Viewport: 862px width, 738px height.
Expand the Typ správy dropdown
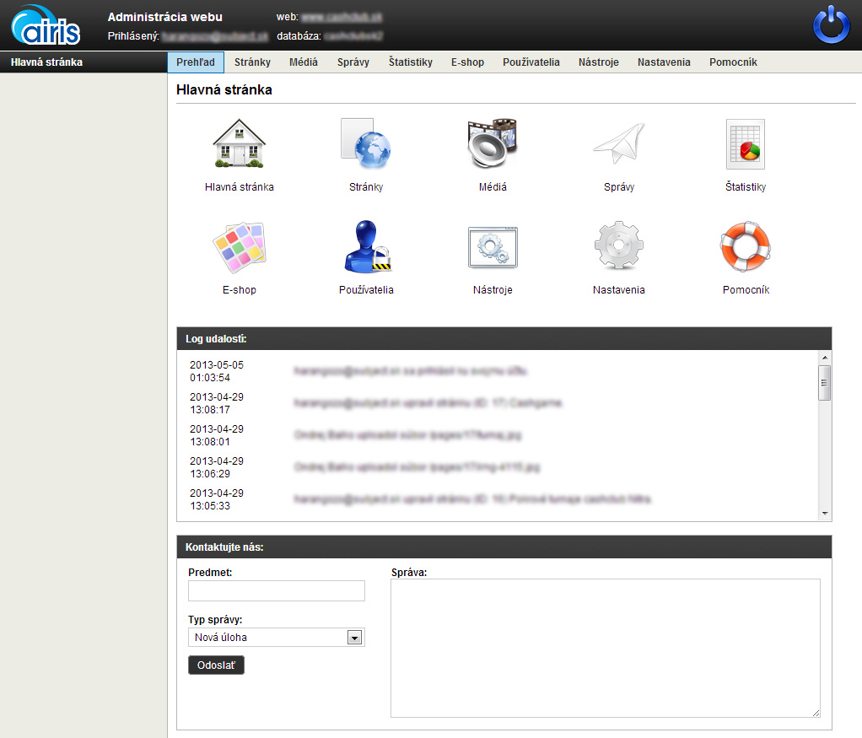click(x=354, y=638)
